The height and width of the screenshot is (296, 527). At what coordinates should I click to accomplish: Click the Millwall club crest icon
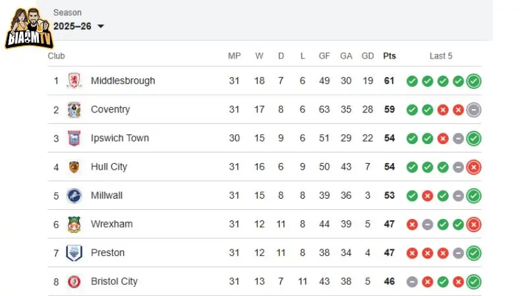point(74,195)
